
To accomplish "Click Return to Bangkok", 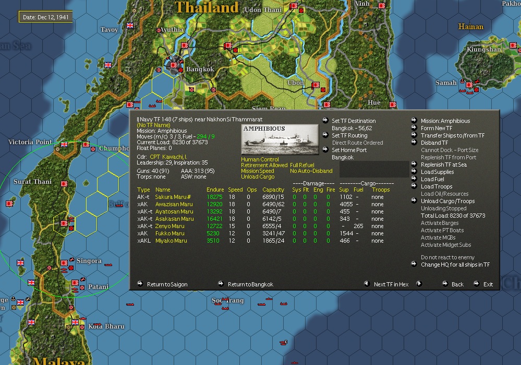I will pos(250,284).
